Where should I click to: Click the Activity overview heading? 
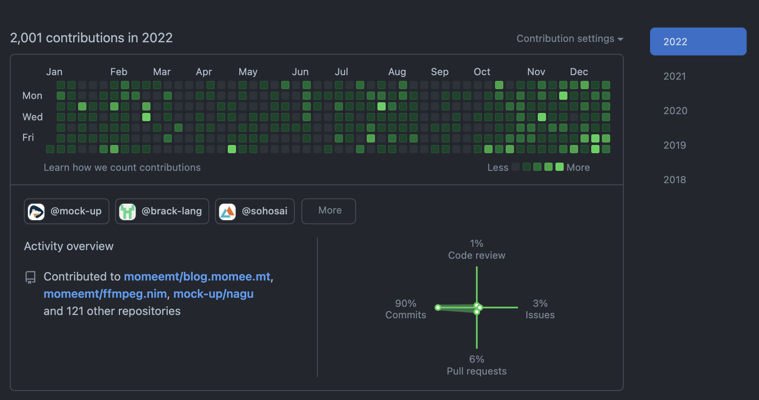(69, 246)
